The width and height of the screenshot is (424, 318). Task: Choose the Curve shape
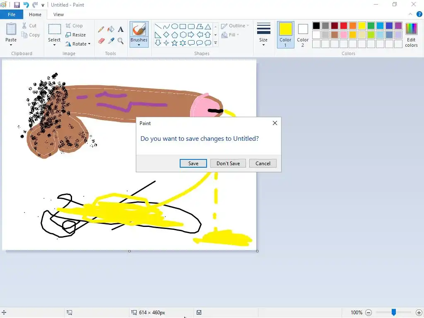click(x=166, y=26)
